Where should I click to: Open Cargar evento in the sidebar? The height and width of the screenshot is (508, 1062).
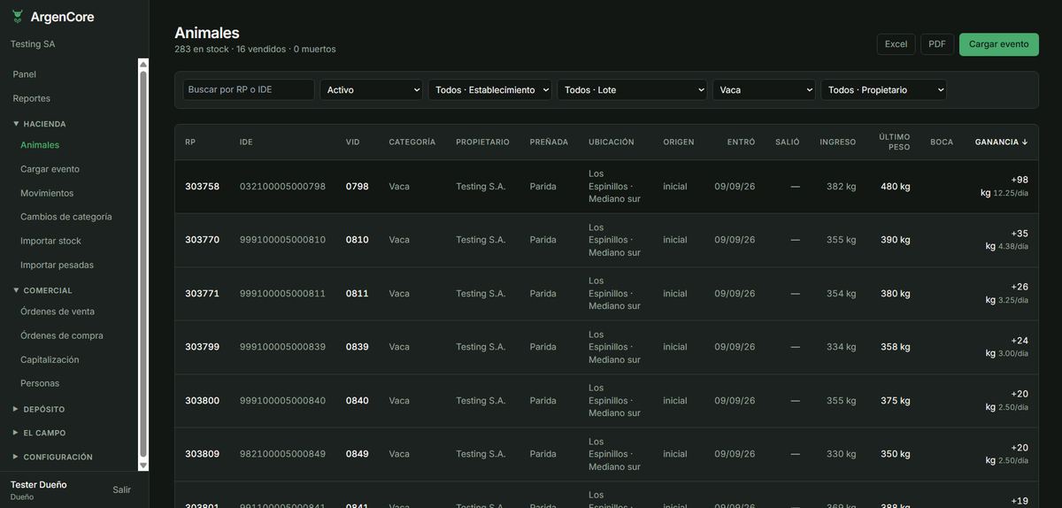click(50, 169)
